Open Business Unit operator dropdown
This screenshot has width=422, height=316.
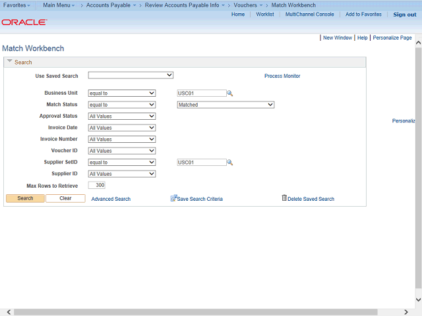[x=122, y=93]
